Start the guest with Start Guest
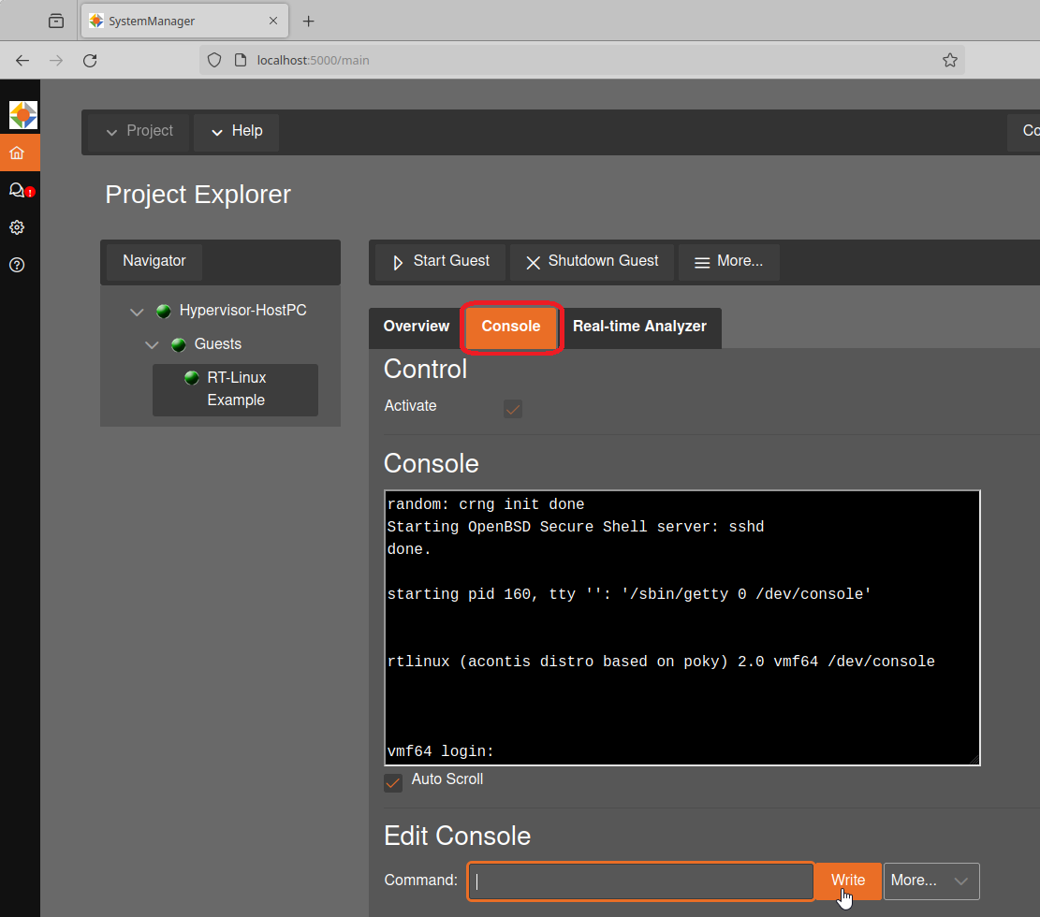1040x917 pixels. tap(438, 262)
